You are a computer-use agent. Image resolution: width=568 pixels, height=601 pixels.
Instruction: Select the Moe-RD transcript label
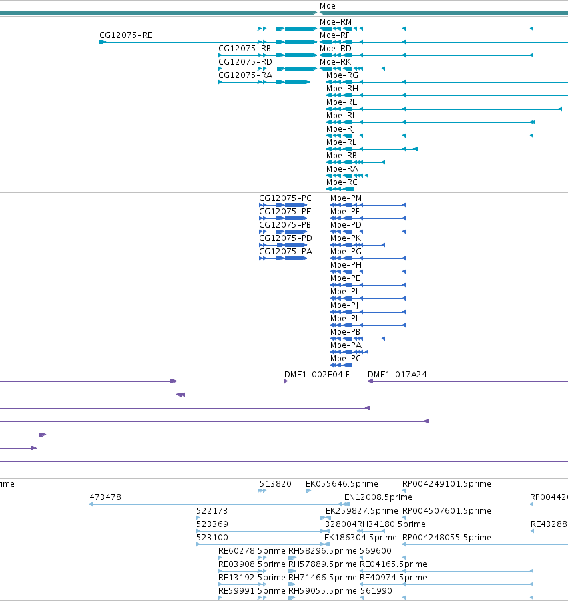pos(336,49)
